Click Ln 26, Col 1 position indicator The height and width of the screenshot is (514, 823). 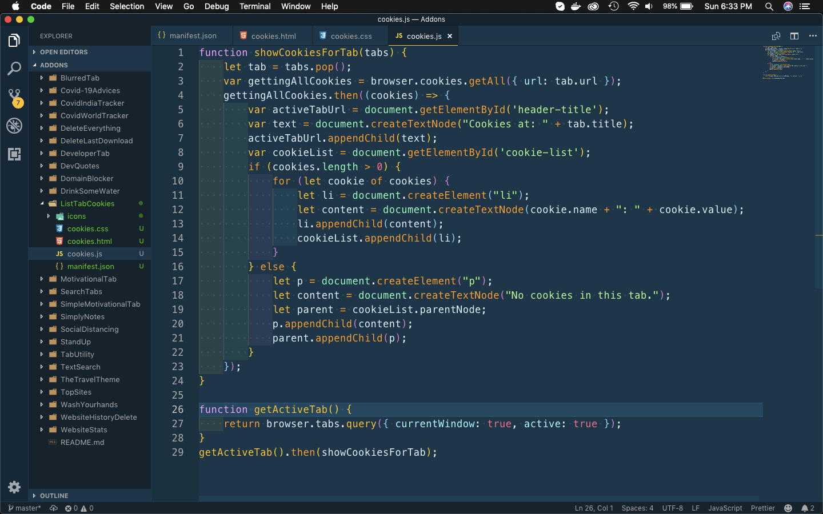[594, 508]
